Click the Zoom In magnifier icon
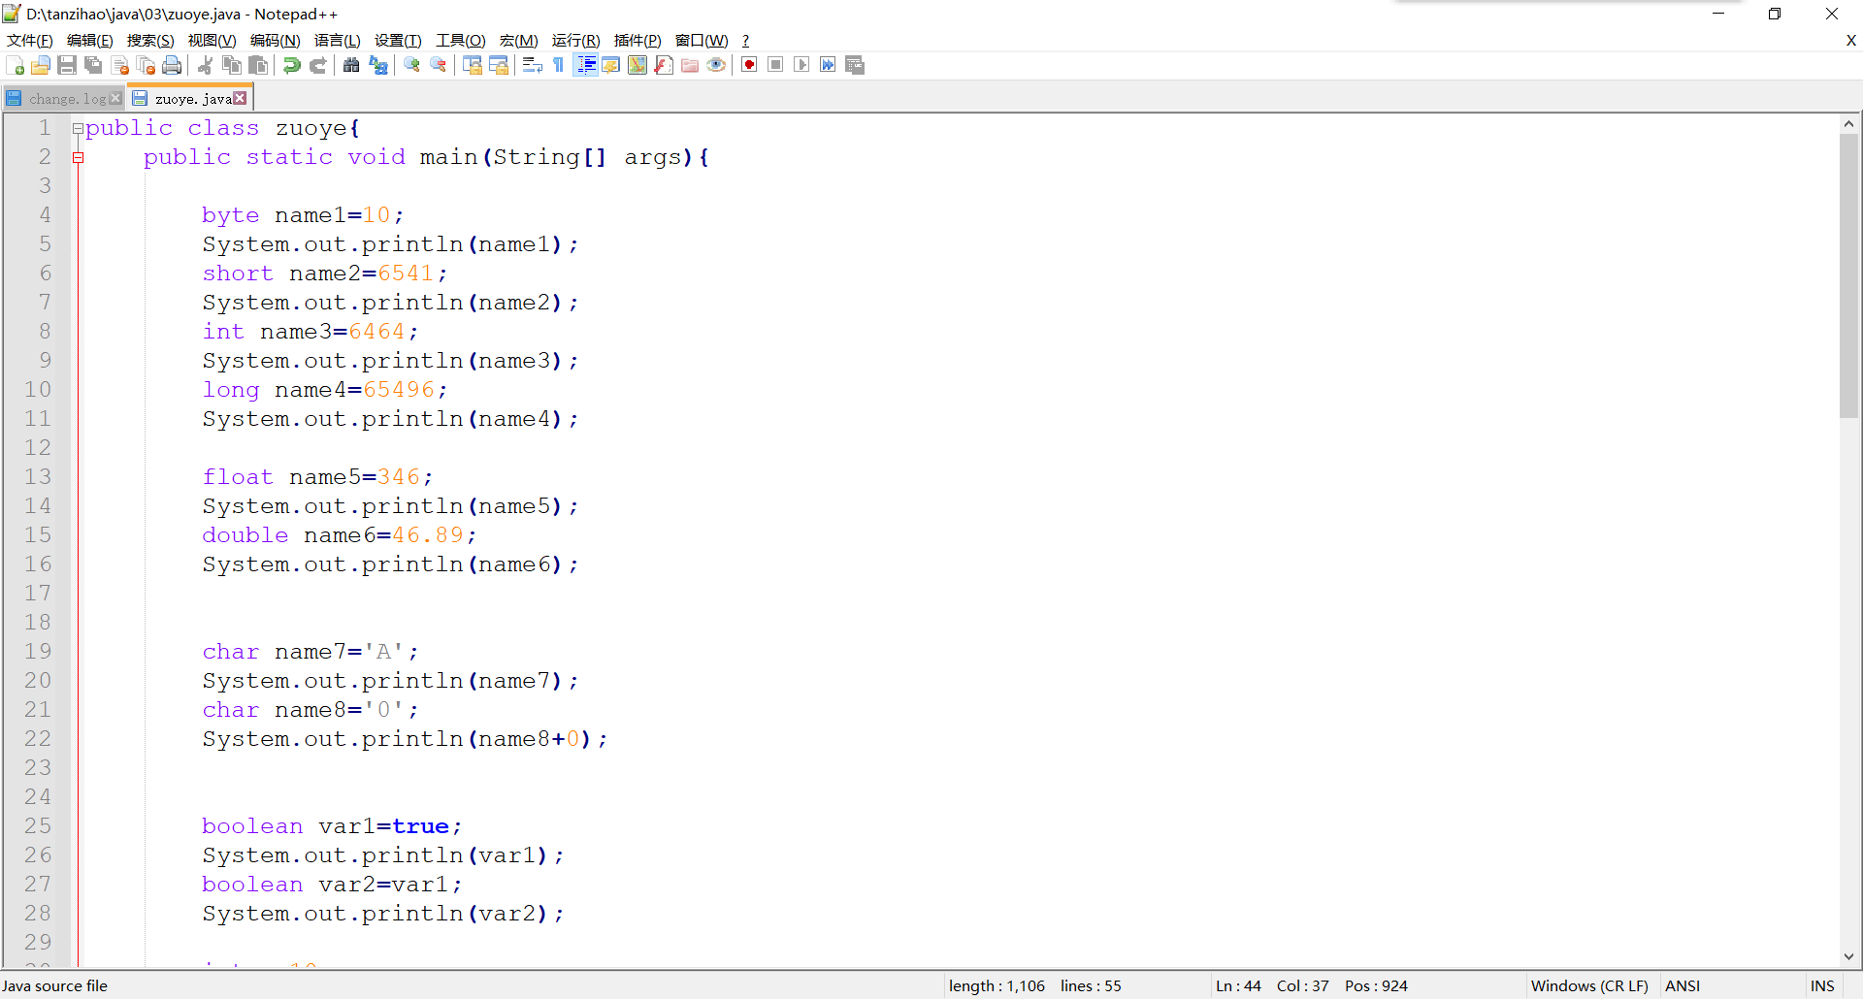 click(x=412, y=65)
